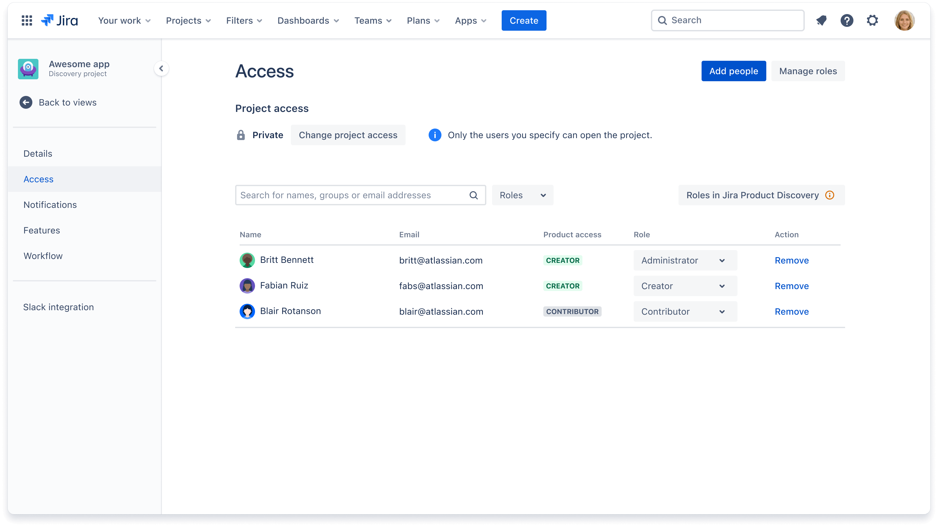Click the settings gear icon
The width and height of the screenshot is (938, 527).
(873, 20)
